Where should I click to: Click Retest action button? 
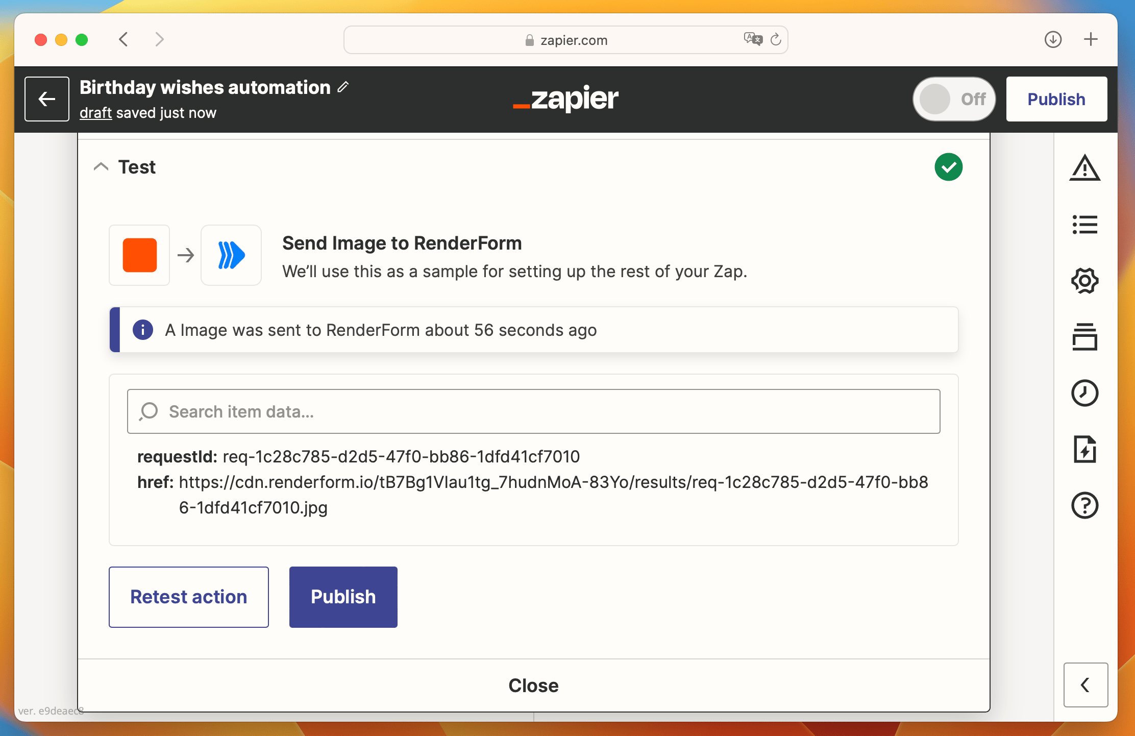tap(189, 597)
